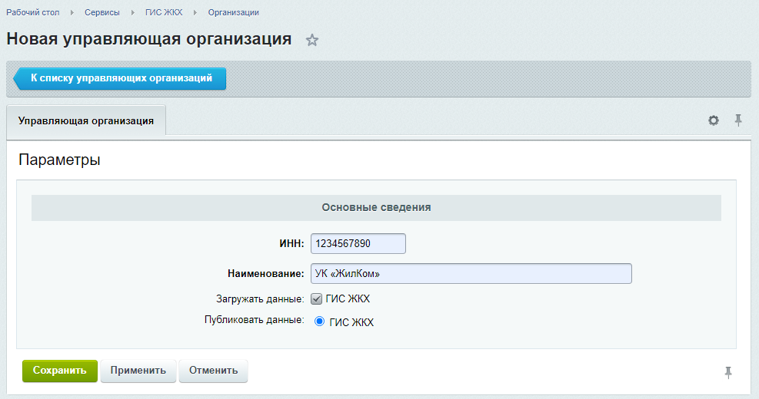The image size is (759, 399).
Task: Click the Применить button
Action: coord(138,371)
